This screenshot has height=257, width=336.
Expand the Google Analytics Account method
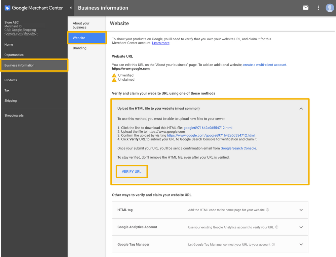(x=301, y=227)
